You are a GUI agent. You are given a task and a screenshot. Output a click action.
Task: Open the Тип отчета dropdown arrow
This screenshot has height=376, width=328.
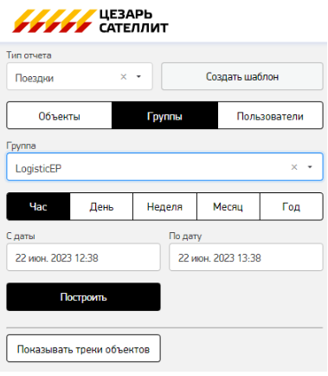click(138, 77)
